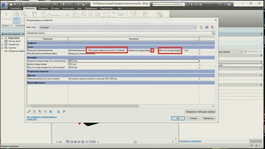
Task: Click Применить in the family types dialog
Action: pos(208,118)
